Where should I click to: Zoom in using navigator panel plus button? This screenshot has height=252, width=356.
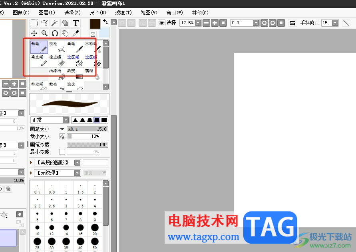click(x=14, y=84)
